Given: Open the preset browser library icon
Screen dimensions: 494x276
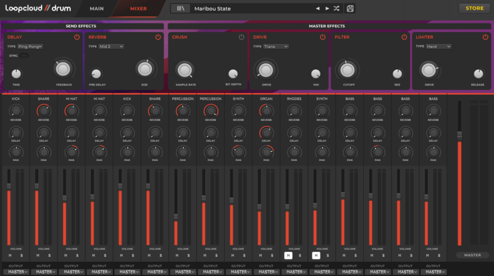Looking at the screenshot, I should coord(180,9).
